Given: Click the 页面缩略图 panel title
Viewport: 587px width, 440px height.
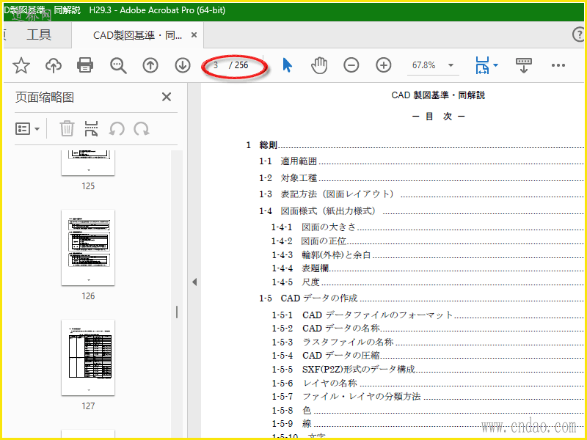Looking at the screenshot, I should (x=45, y=98).
